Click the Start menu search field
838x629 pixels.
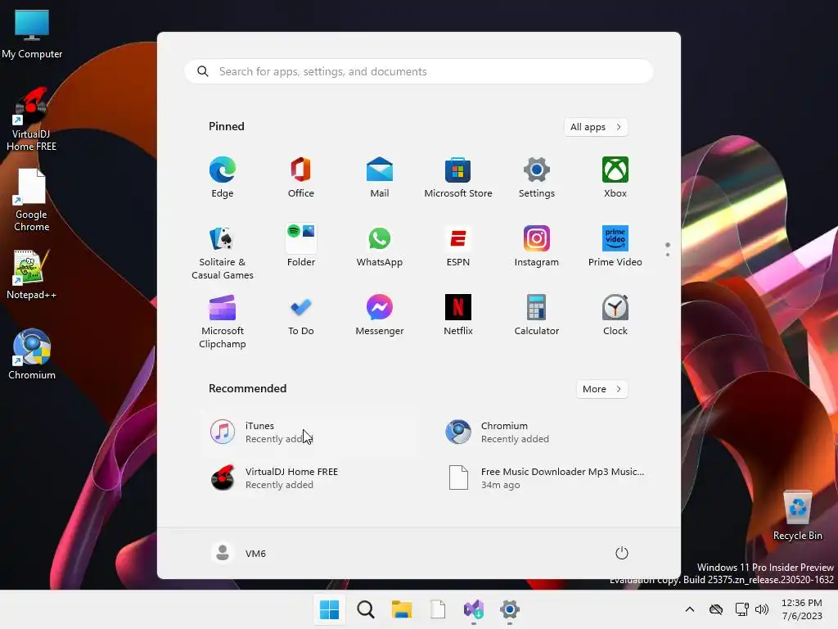[419, 72]
